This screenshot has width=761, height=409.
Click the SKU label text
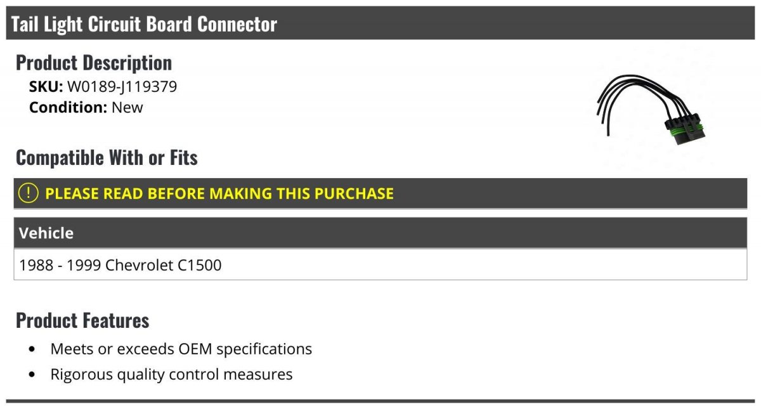(46, 86)
